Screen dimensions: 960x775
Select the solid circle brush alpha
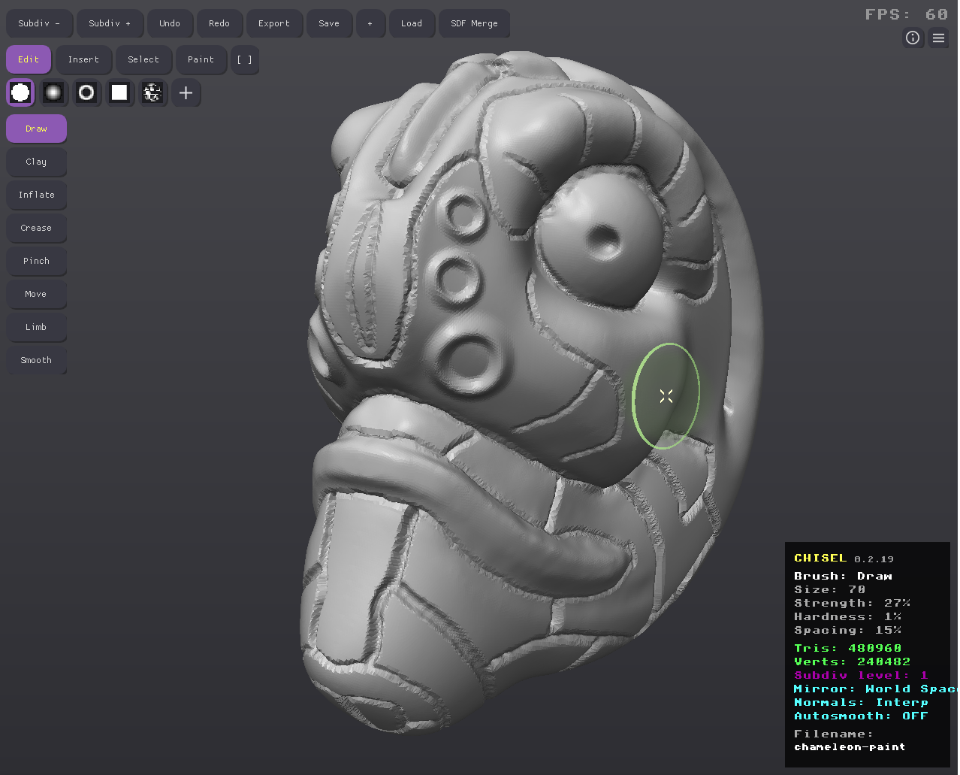[20, 92]
